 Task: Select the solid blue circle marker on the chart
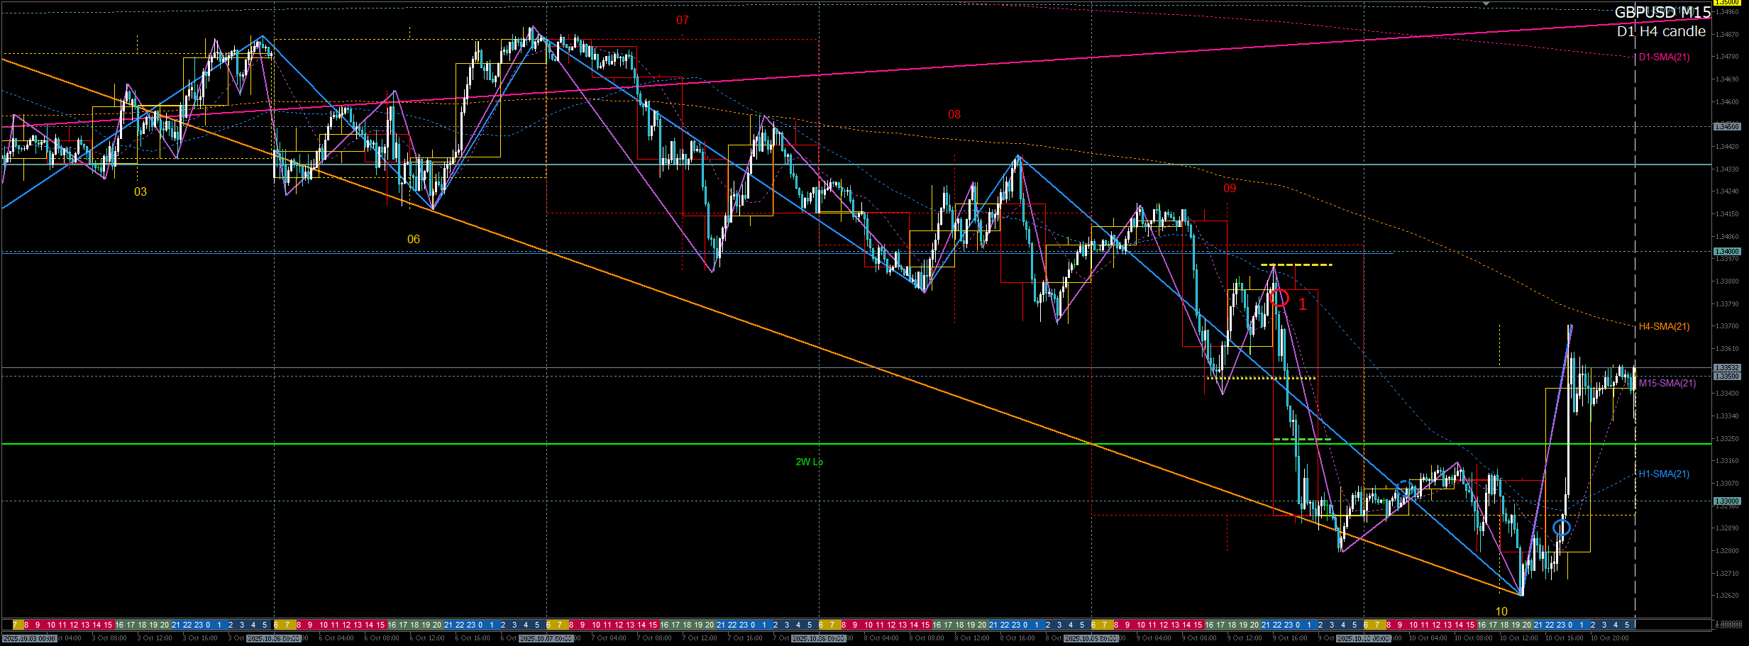pos(1561,528)
